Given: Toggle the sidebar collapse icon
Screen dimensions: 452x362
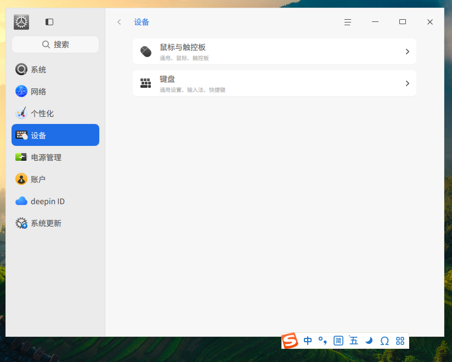Looking at the screenshot, I should click(x=49, y=22).
